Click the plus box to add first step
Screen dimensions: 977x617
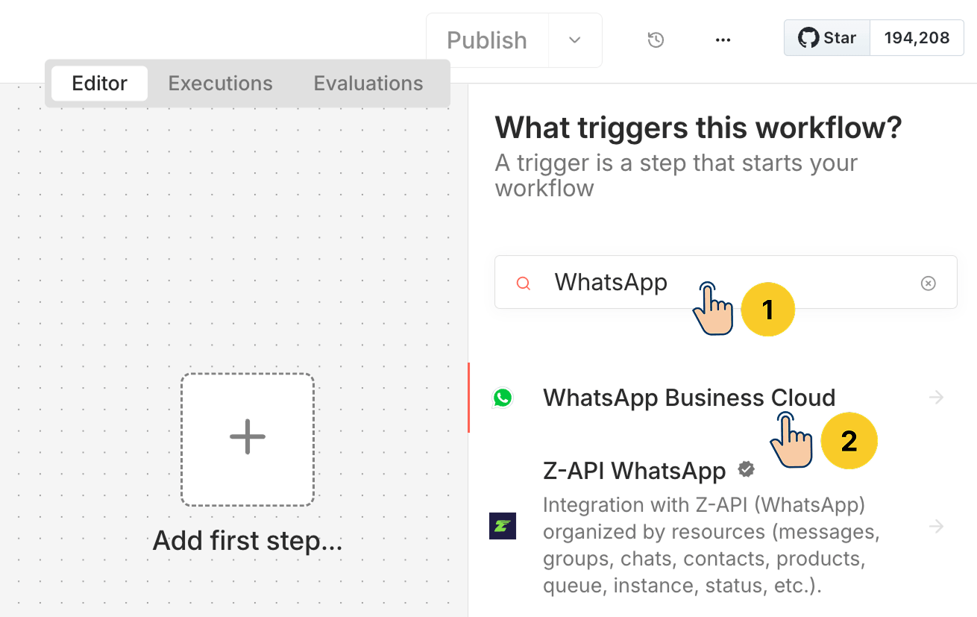coord(248,439)
